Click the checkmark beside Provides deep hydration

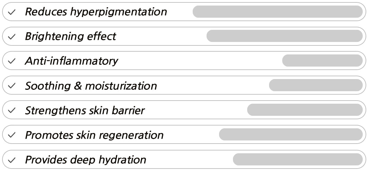click(x=12, y=160)
